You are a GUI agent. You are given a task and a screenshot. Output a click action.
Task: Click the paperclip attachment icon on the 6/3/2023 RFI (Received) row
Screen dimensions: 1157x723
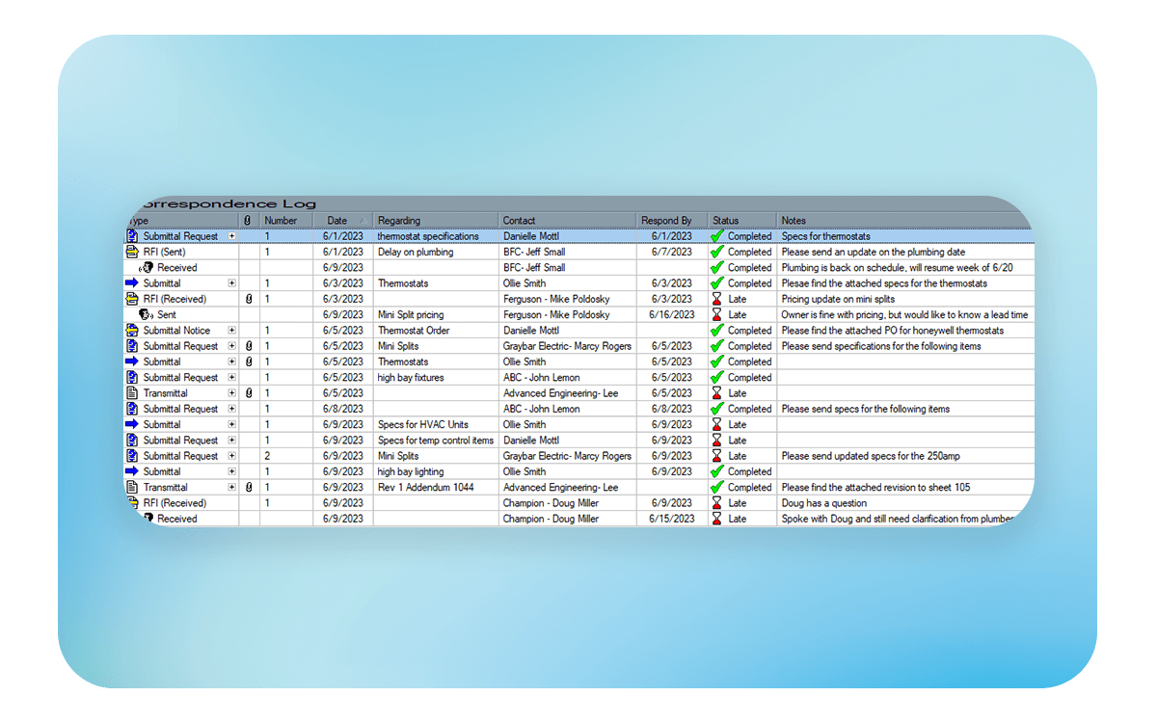(249, 299)
